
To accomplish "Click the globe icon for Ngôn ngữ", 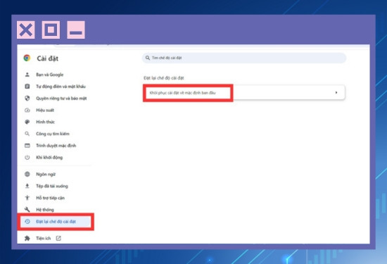I will (x=27, y=174).
